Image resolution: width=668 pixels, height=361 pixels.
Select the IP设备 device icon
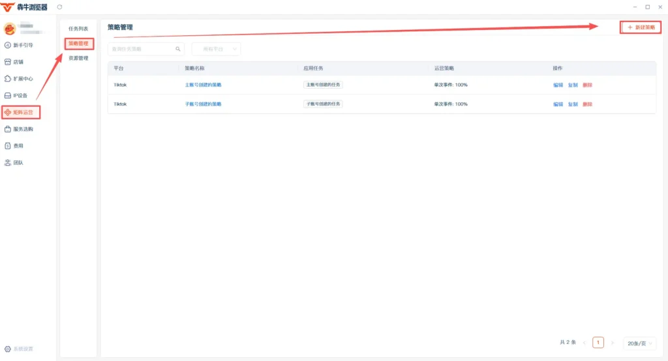(8, 95)
